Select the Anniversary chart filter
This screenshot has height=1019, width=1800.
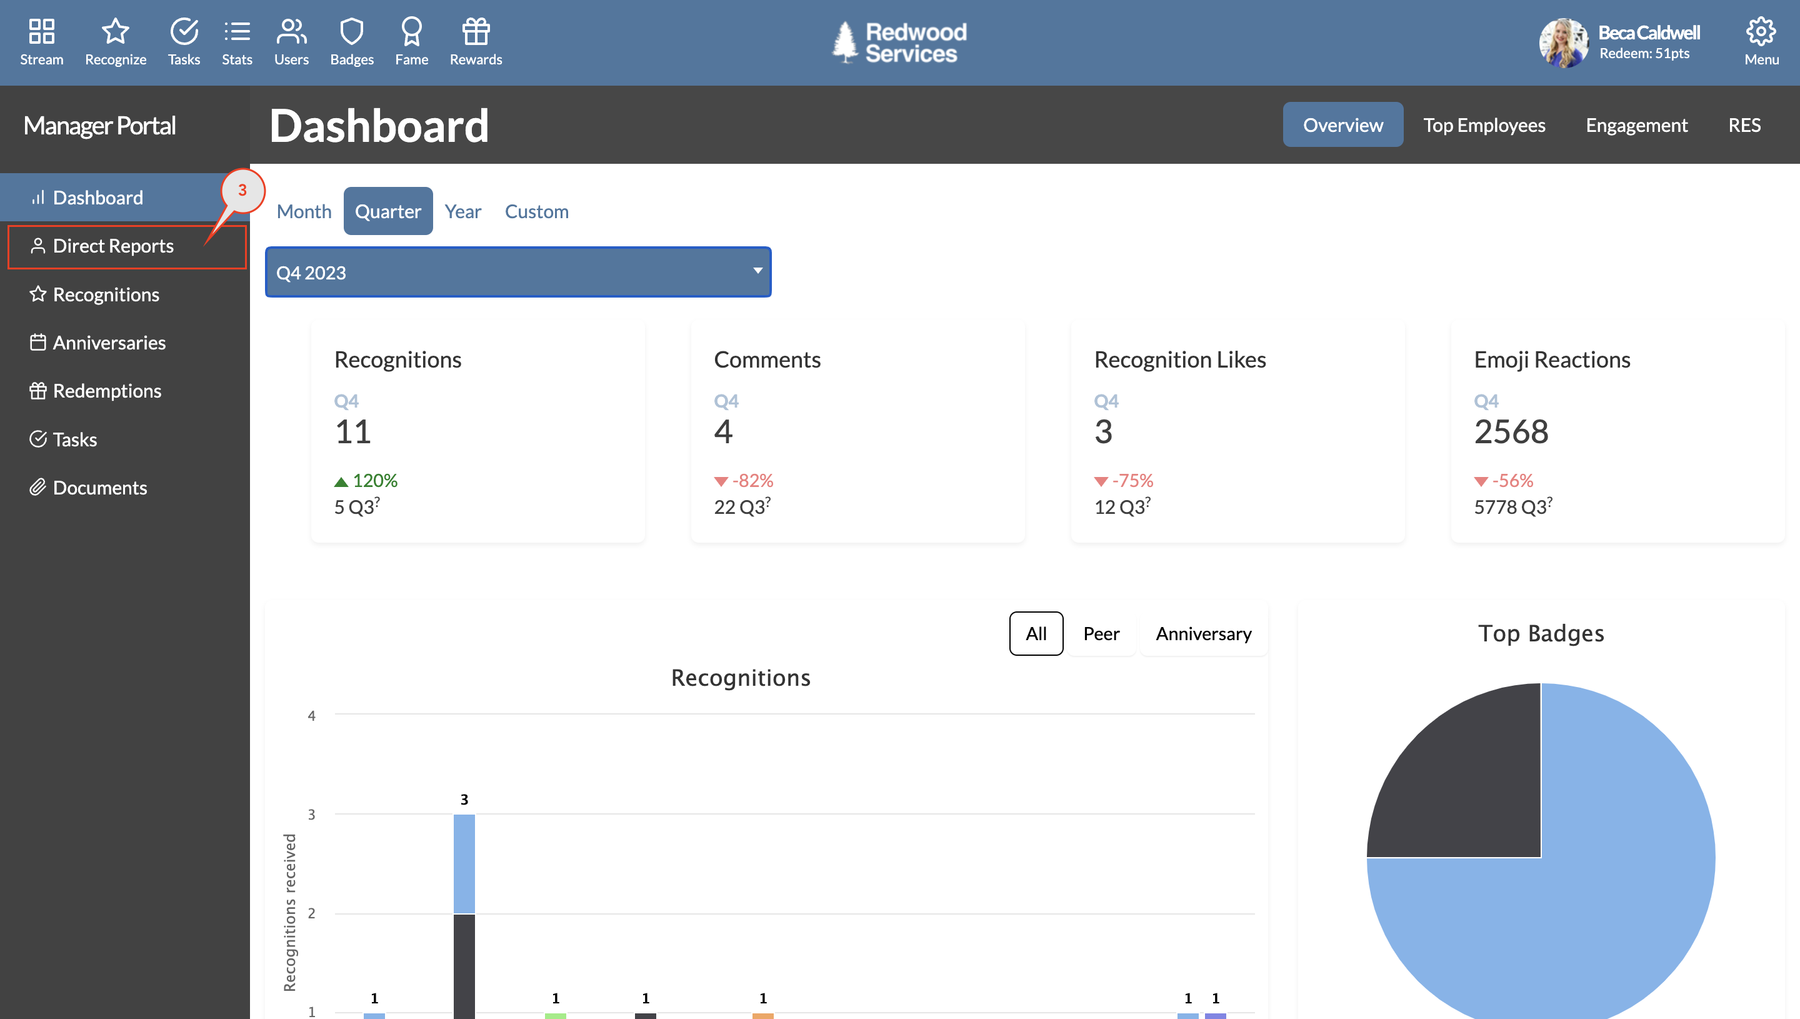(x=1203, y=633)
